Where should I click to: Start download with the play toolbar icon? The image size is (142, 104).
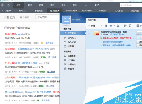pyautogui.click(x=101, y=26)
